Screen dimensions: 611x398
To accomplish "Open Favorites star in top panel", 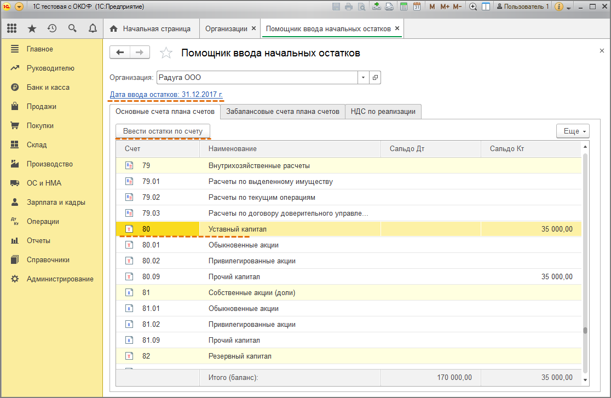I will pyautogui.click(x=32, y=28).
